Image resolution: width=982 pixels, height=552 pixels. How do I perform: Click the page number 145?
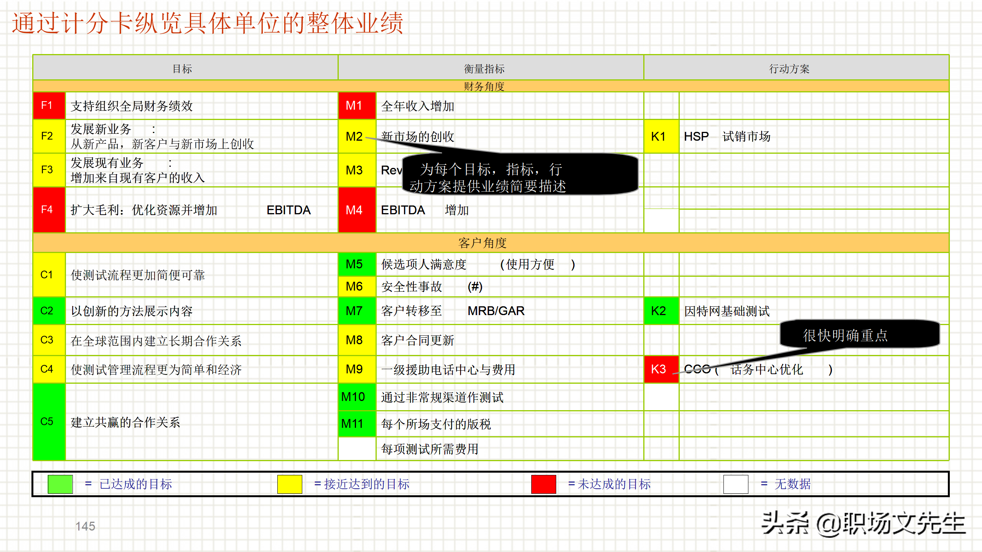(x=85, y=526)
